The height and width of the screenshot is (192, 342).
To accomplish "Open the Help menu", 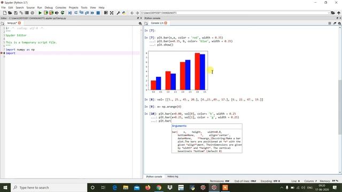I will click(x=102, y=7).
